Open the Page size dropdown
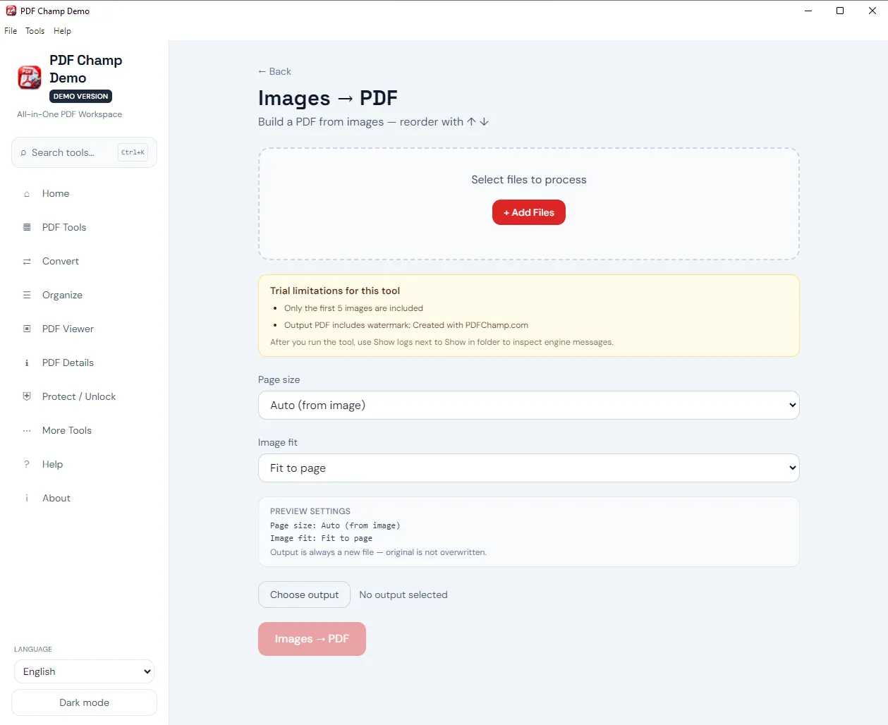888x725 pixels. (529, 405)
